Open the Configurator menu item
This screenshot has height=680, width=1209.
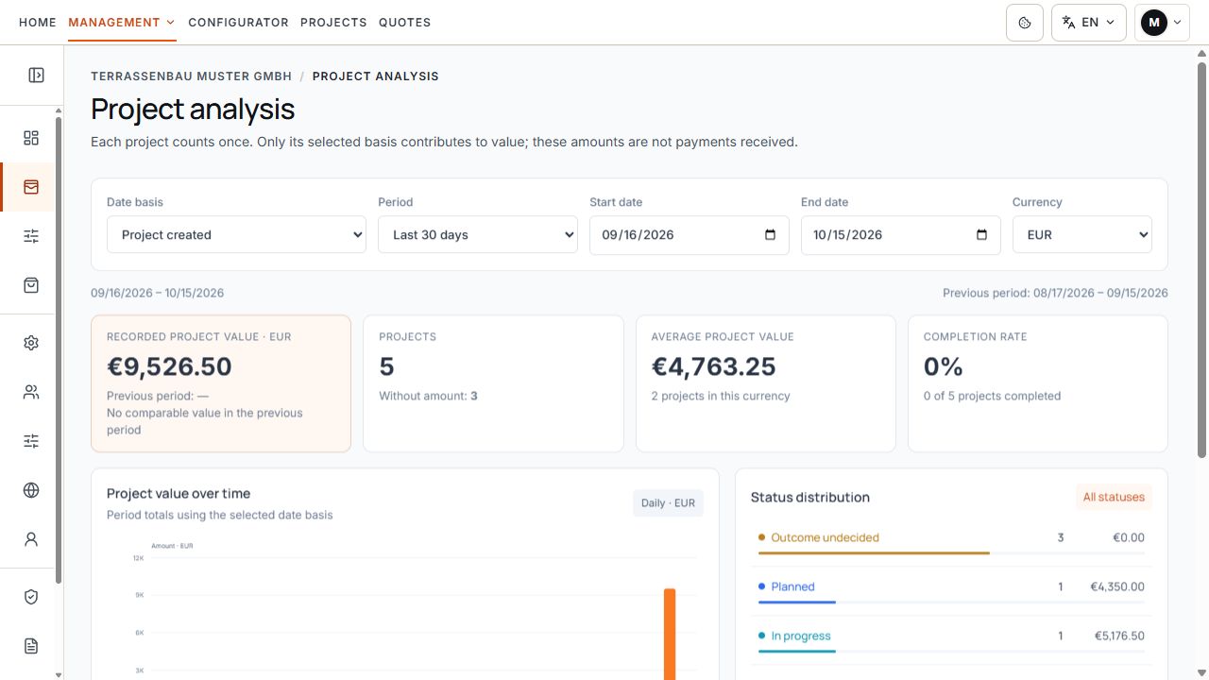(238, 23)
